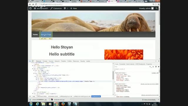Collapse the div id header node
Screen dimensions: 188x106
(x=33, y=69)
